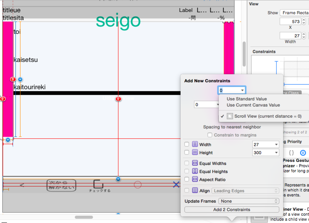Enable the Height constraint checkbox

[187, 152]
